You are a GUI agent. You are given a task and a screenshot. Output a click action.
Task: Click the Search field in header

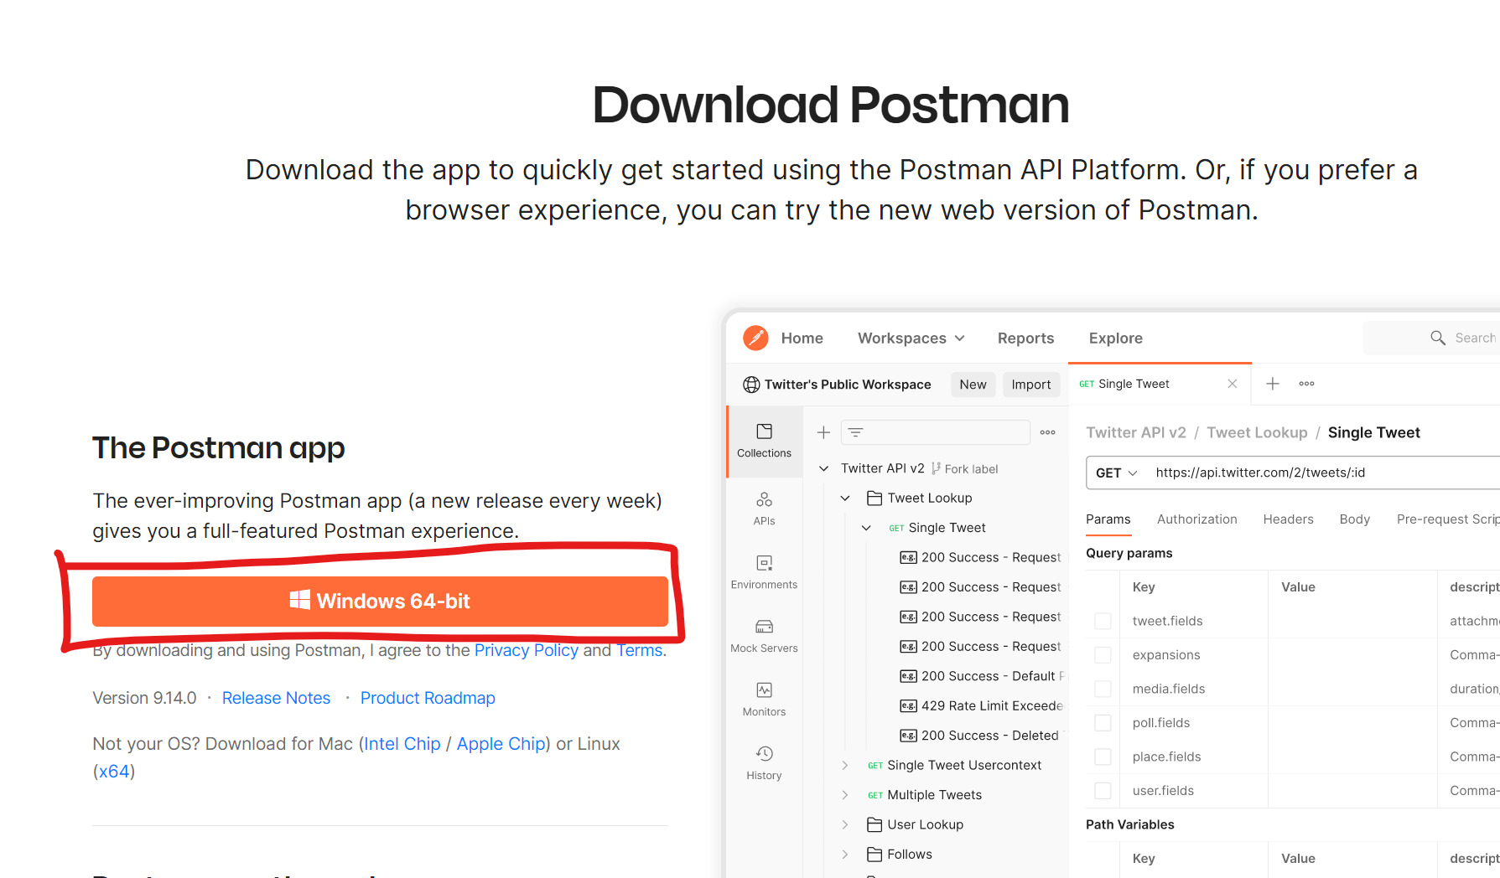[1432, 338]
